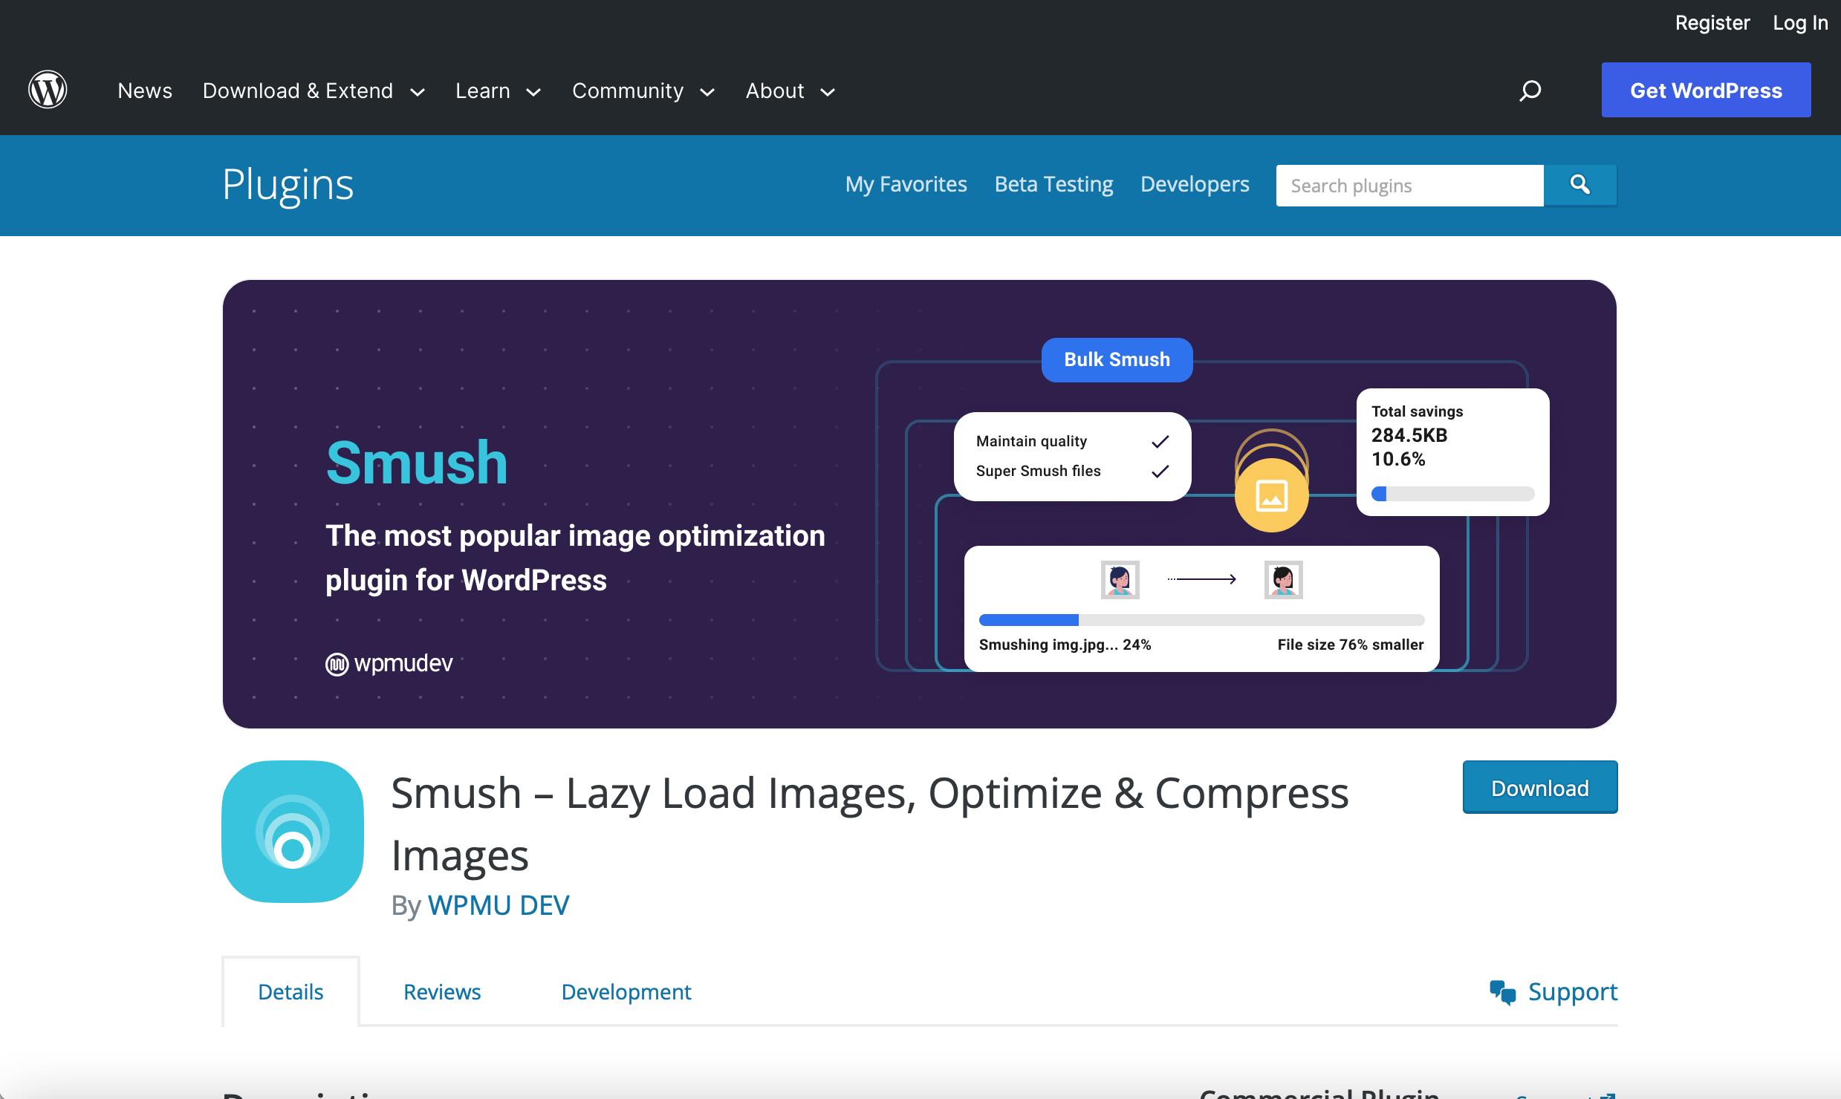This screenshot has height=1099, width=1841.
Task: Expand the Community menu chevron
Action: pos(707,92)
